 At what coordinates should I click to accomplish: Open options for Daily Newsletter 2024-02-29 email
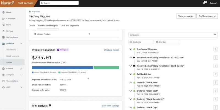coord(216,66)
